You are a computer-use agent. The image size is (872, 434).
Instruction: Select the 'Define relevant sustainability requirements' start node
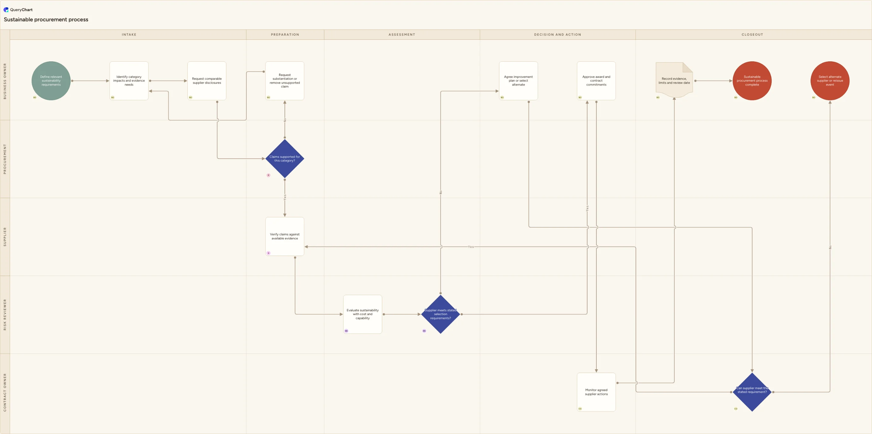(51, 81)
